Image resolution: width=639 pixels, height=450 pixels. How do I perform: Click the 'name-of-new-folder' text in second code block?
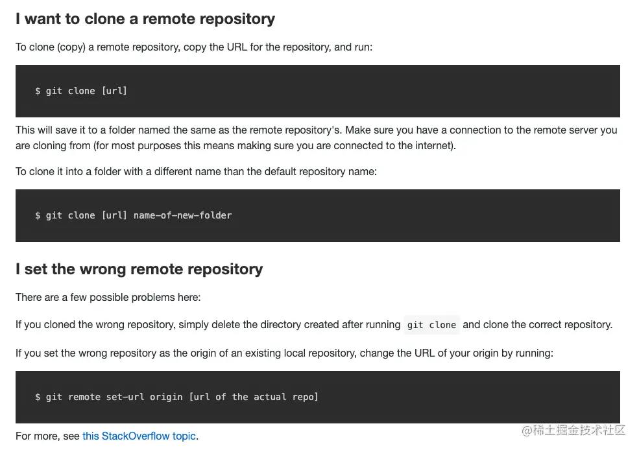(x=182, y=215)
